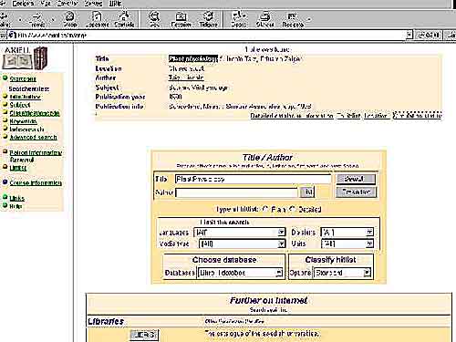The width and height of the screenshot is (456, 342).
Task: Click the Location link under the record
Action: [376, 116]
